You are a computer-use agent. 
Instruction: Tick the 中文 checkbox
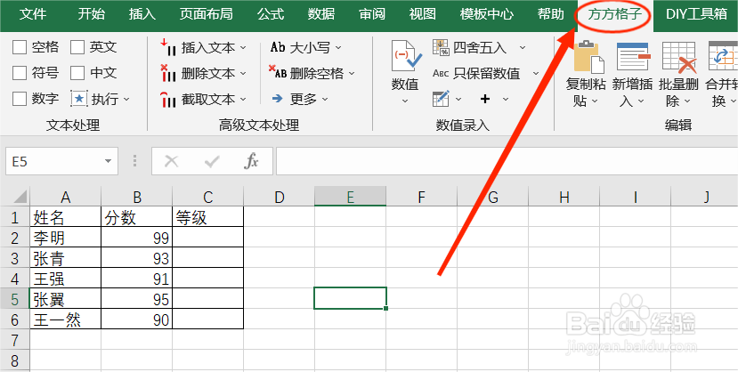pos(77,73)
